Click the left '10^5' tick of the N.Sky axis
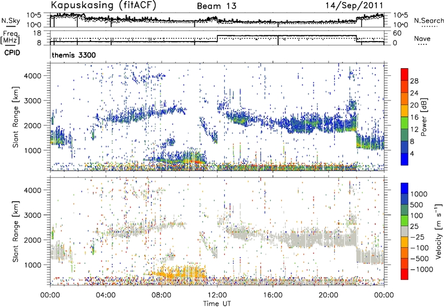 coord(34,15)
